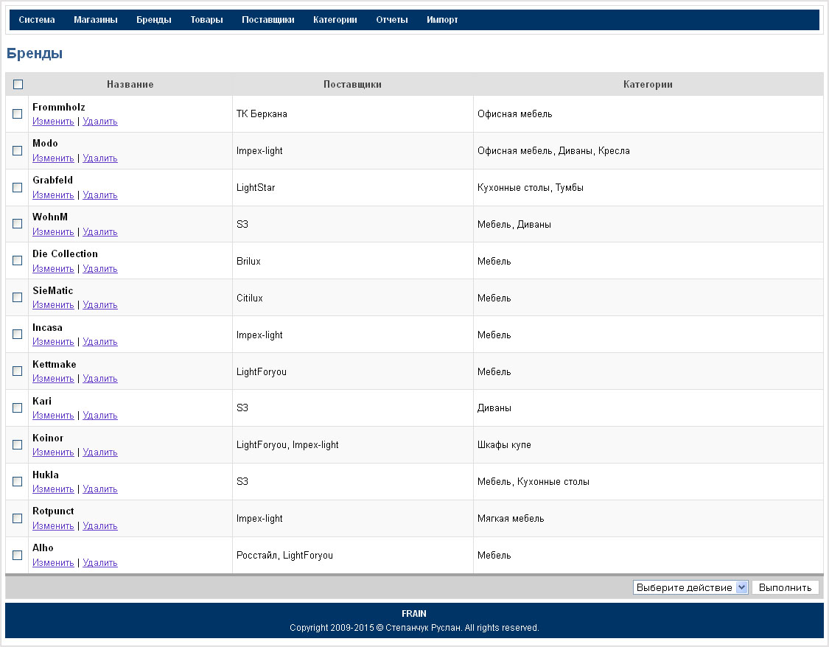Click Изменить link for Frommholz

(53, 121)
